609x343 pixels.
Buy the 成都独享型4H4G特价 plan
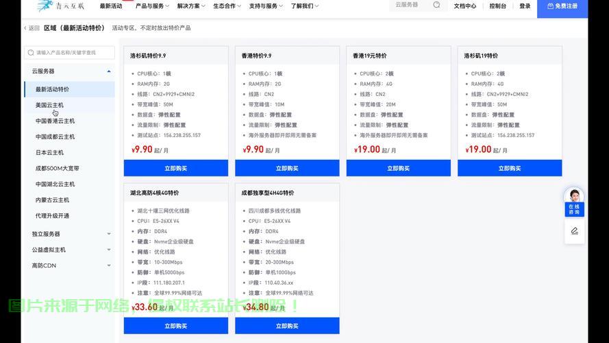point(287,325)
